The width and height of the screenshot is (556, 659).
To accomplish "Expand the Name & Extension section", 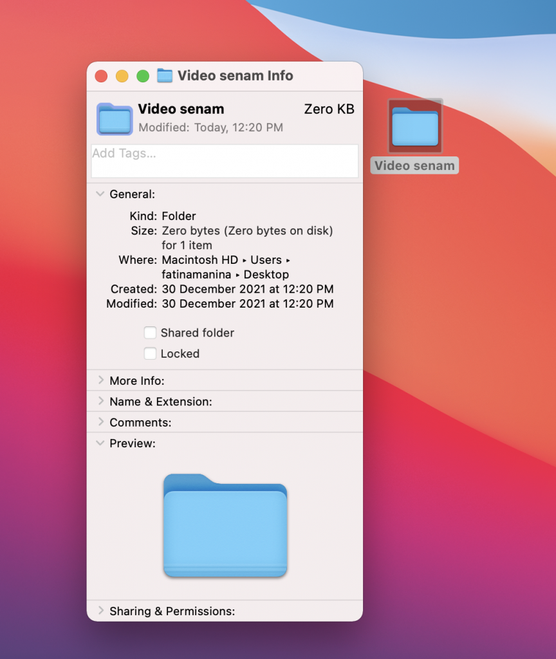I will 101,401.
